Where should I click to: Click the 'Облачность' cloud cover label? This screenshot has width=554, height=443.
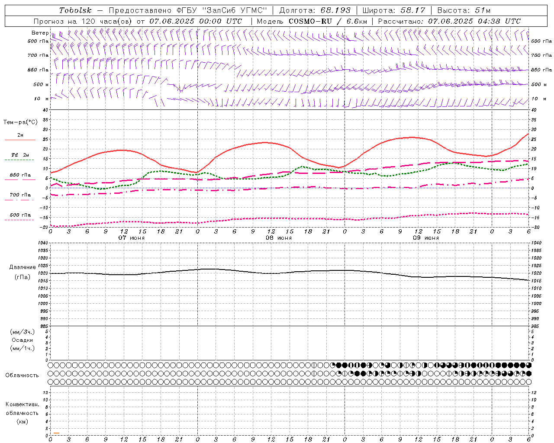click(x=22, y=376)
